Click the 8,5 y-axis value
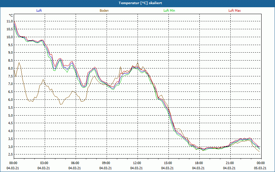Screen dimensions: 275x172 point(11,61)
